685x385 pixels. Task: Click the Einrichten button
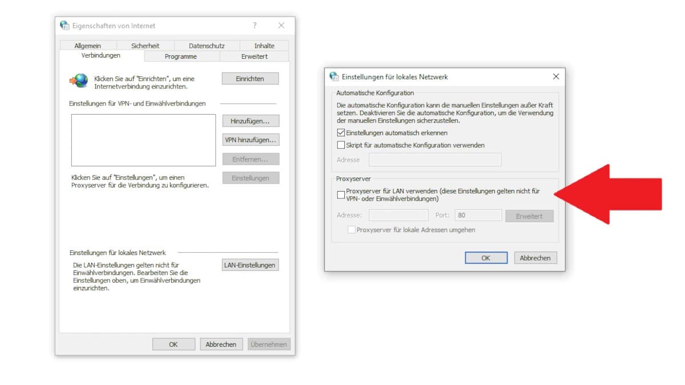pos(250,79)
